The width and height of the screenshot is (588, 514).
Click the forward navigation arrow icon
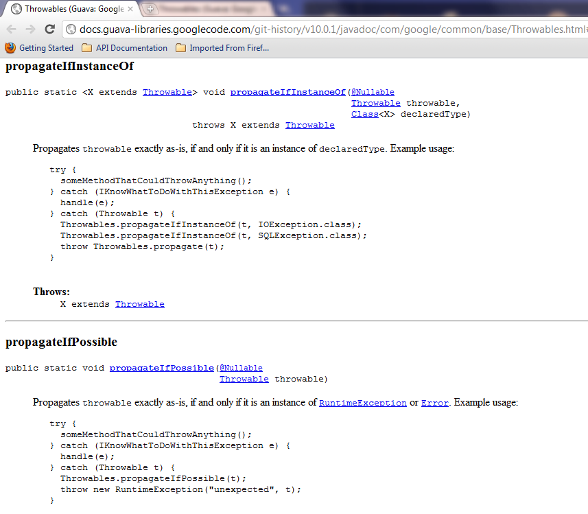click(x=30, y=29)
